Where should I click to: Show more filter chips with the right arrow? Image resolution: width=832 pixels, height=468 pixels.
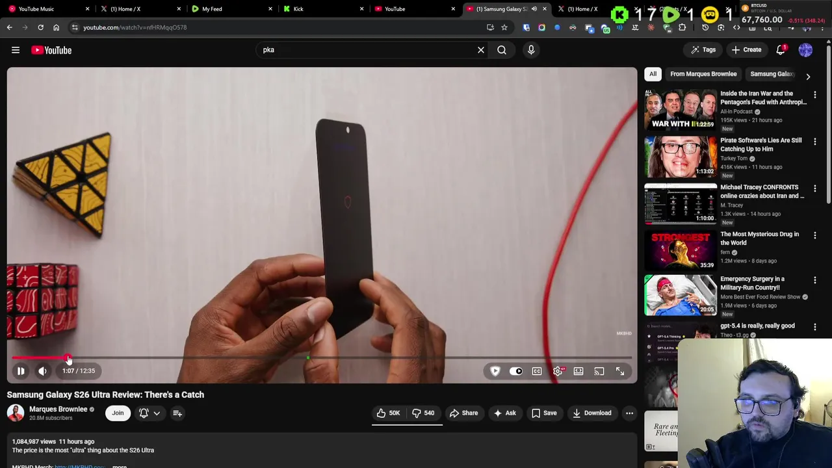(808, 76)
